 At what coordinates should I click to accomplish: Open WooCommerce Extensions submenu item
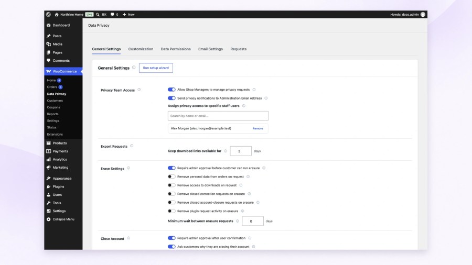(x=55, y=134)
